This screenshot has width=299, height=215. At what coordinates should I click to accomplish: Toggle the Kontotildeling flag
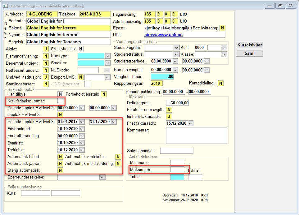point(221,84)
